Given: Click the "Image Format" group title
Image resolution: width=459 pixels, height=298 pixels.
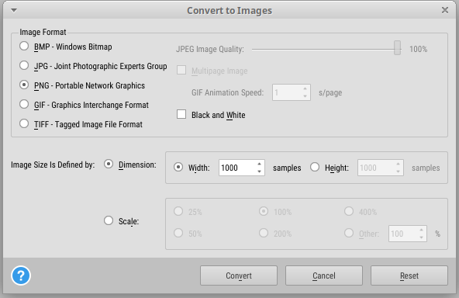Looking at the screenshot, I should pos(43,32).
